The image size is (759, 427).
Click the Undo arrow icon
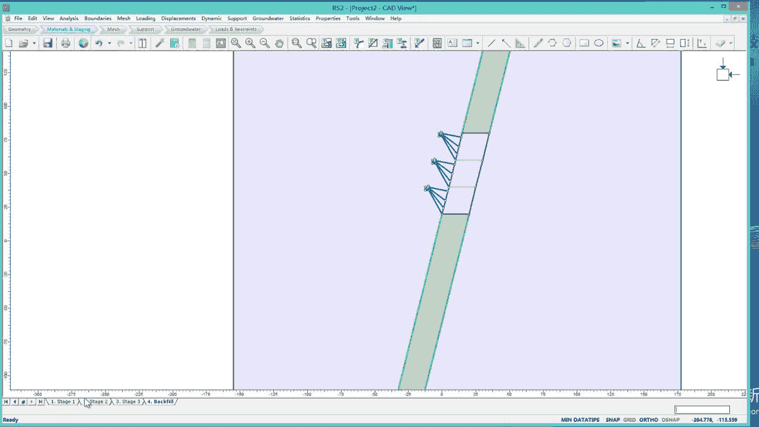click(99, 43)
